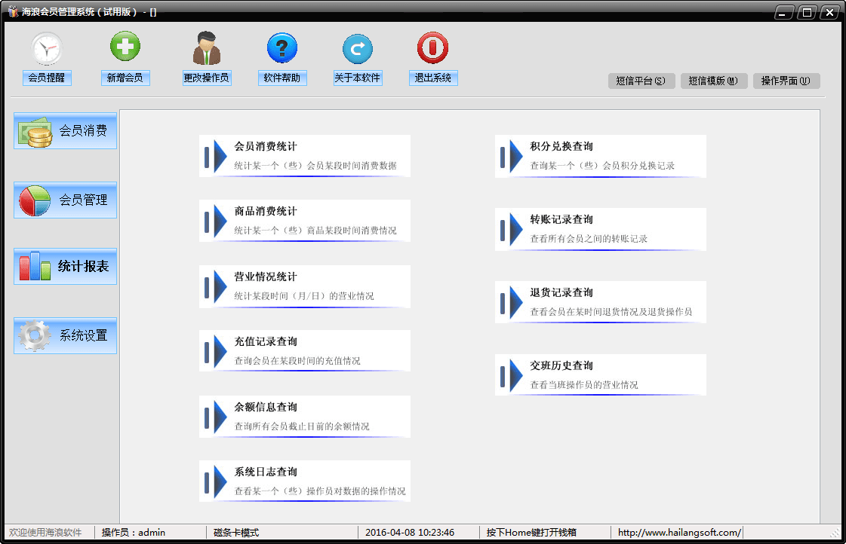This screenshot has height=544, width=846.
Task: Click the 短信模版(M) button
Action: click(713, 81)
